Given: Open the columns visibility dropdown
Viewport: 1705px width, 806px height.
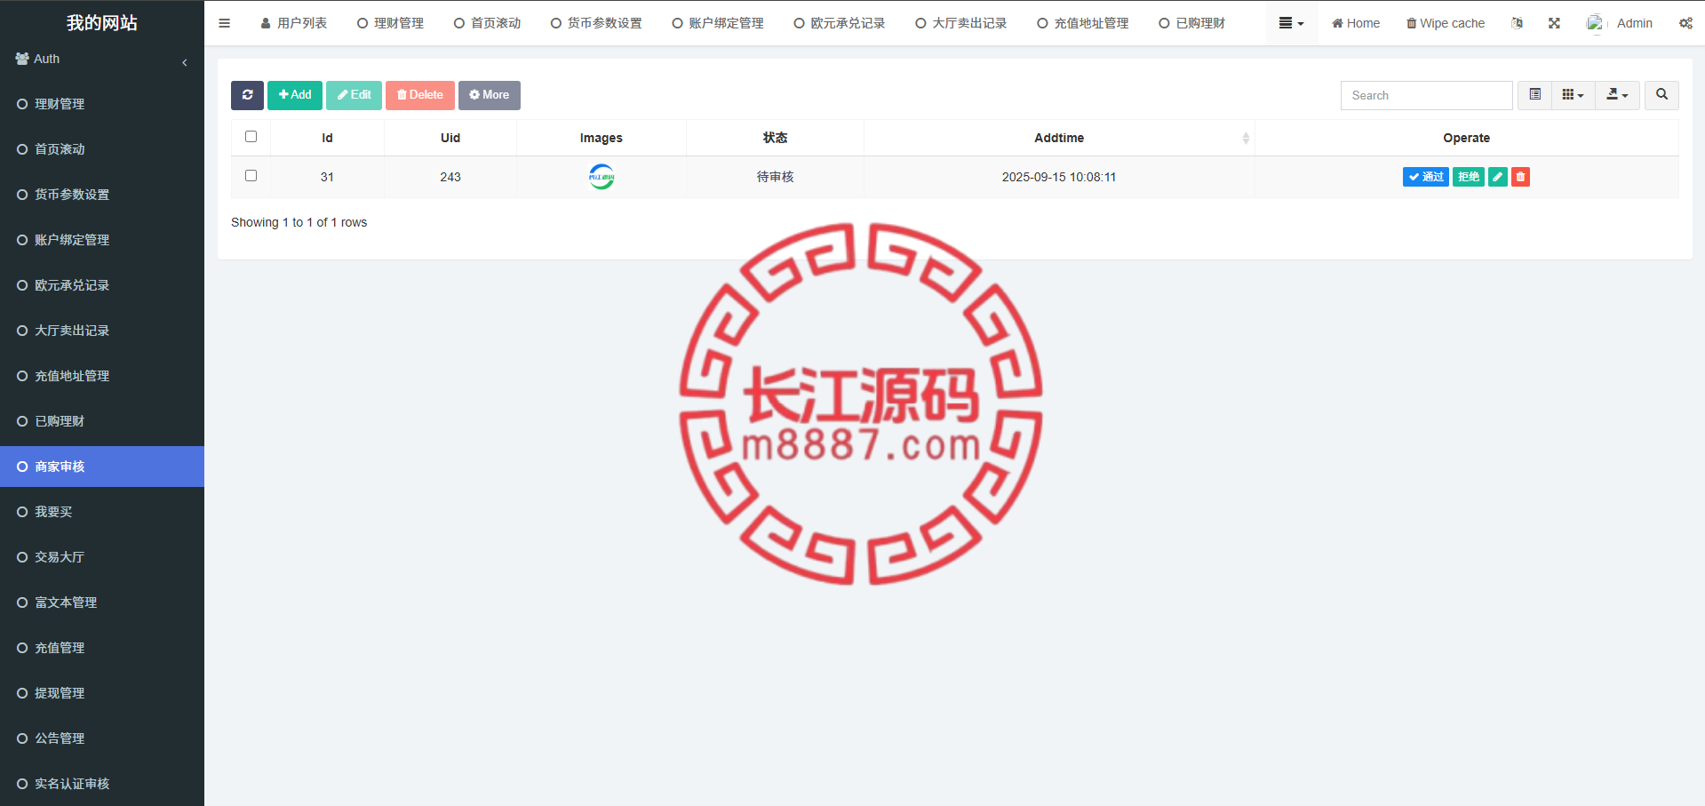Looking at the screenshot, I should [1573, 95].
